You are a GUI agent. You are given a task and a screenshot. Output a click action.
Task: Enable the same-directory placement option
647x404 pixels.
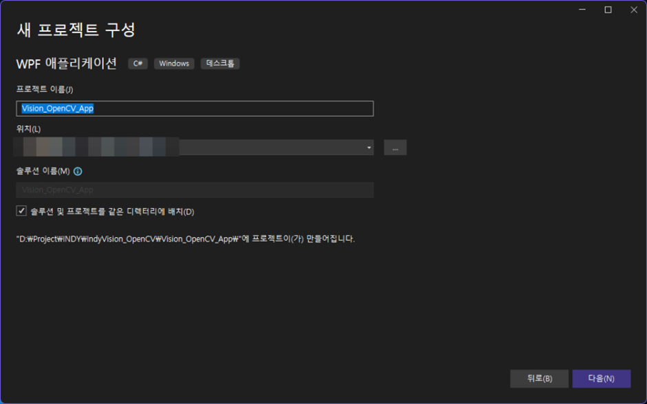point(20,212)
